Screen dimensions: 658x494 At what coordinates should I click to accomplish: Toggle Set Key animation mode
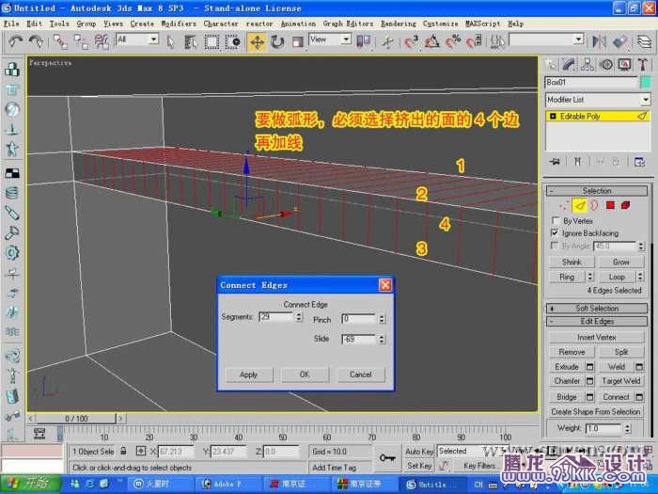(419, 466)
